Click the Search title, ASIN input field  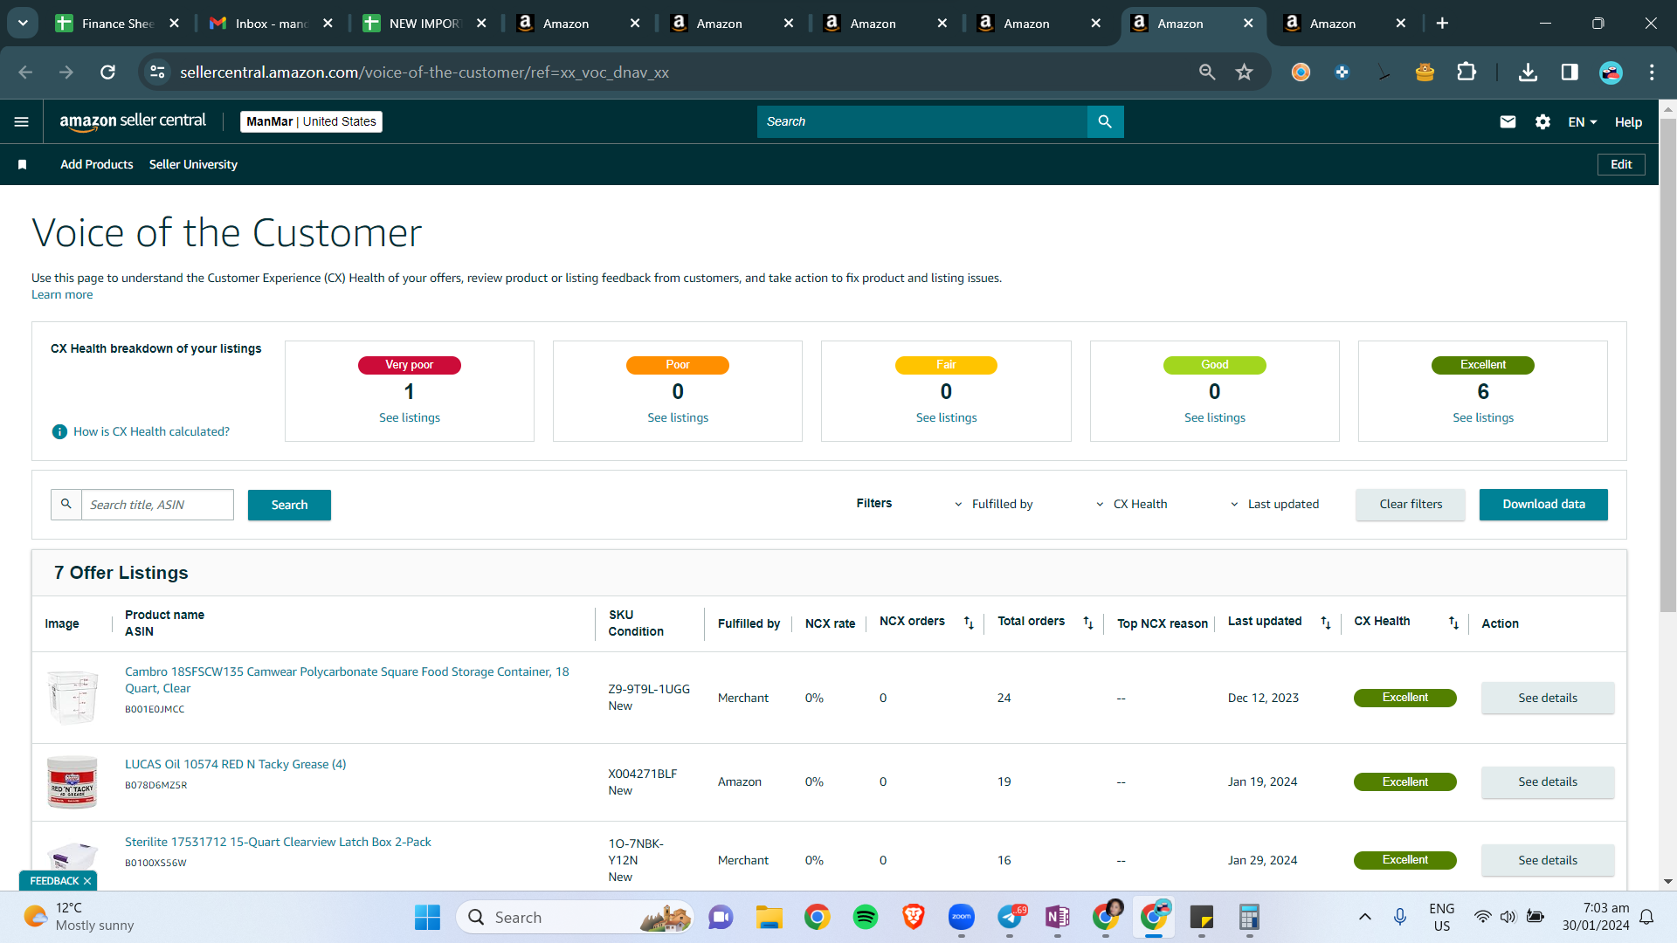pos(157,505)
